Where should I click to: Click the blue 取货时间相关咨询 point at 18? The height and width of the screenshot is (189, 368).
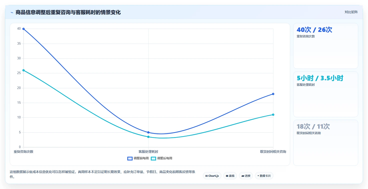(273, 94)
